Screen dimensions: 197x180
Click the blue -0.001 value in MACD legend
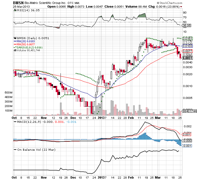point(71,122)
